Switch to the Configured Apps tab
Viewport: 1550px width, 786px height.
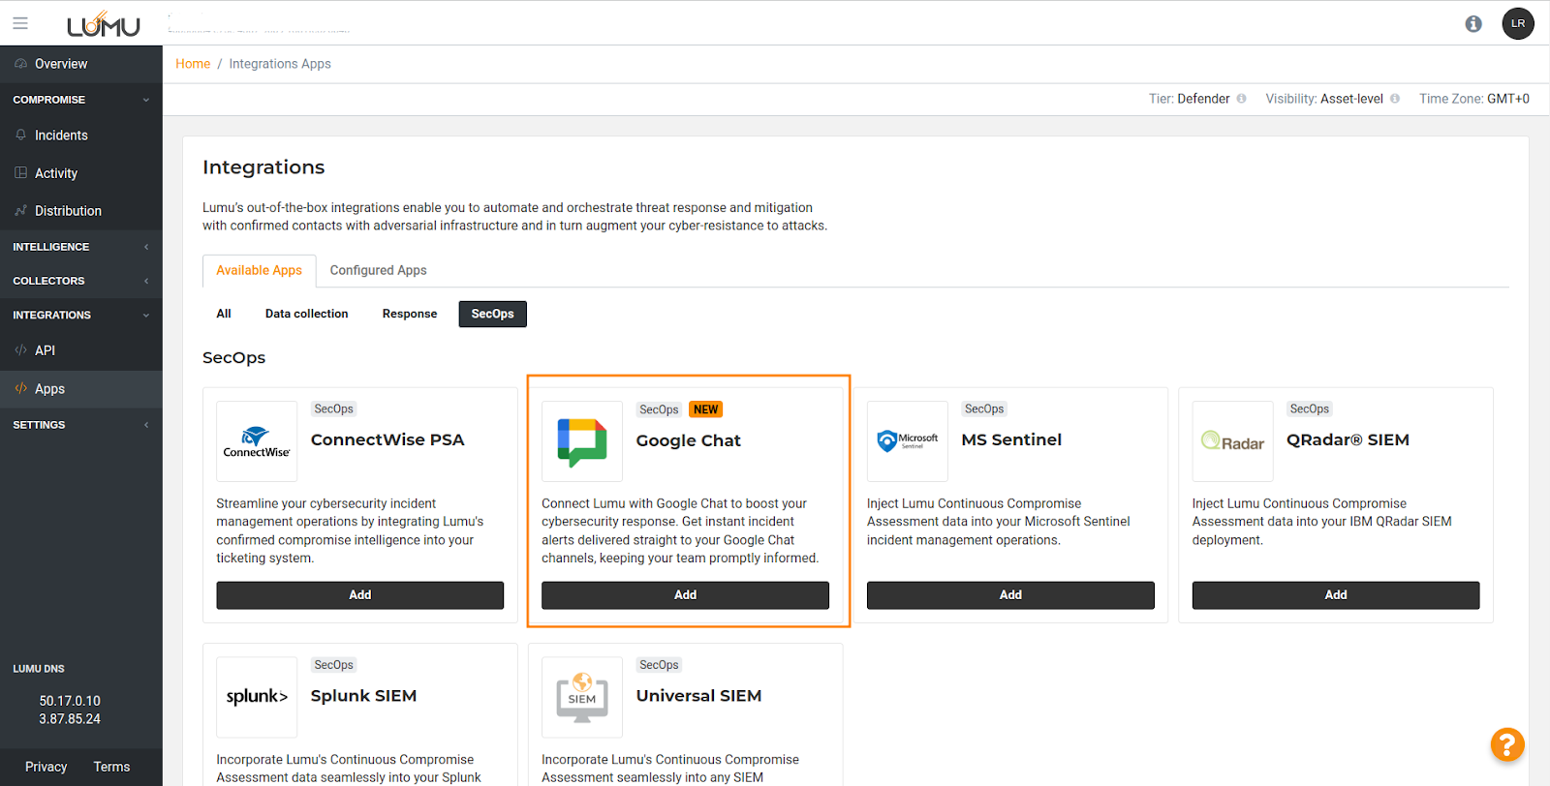point(378,270)
